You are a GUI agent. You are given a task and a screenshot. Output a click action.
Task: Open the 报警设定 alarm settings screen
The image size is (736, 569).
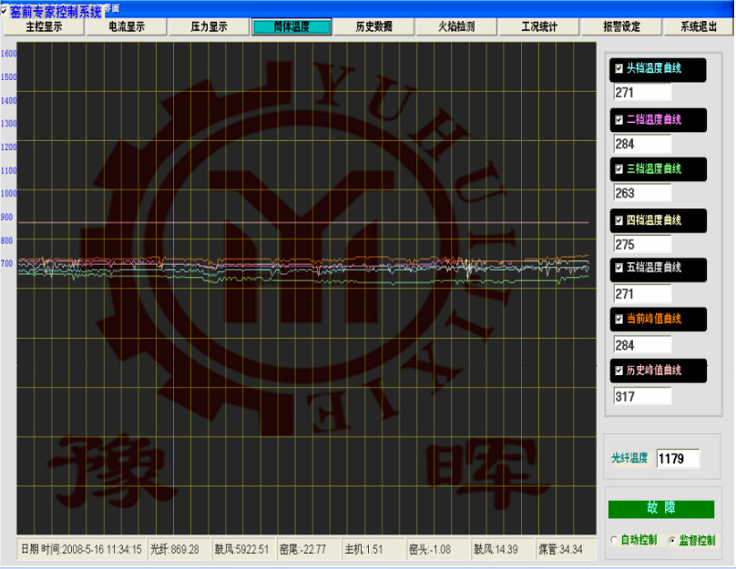click(618, 26)
